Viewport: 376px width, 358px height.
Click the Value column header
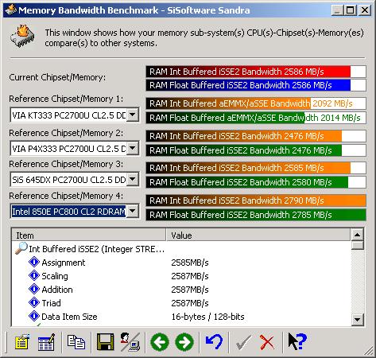(x=258, y=235)
